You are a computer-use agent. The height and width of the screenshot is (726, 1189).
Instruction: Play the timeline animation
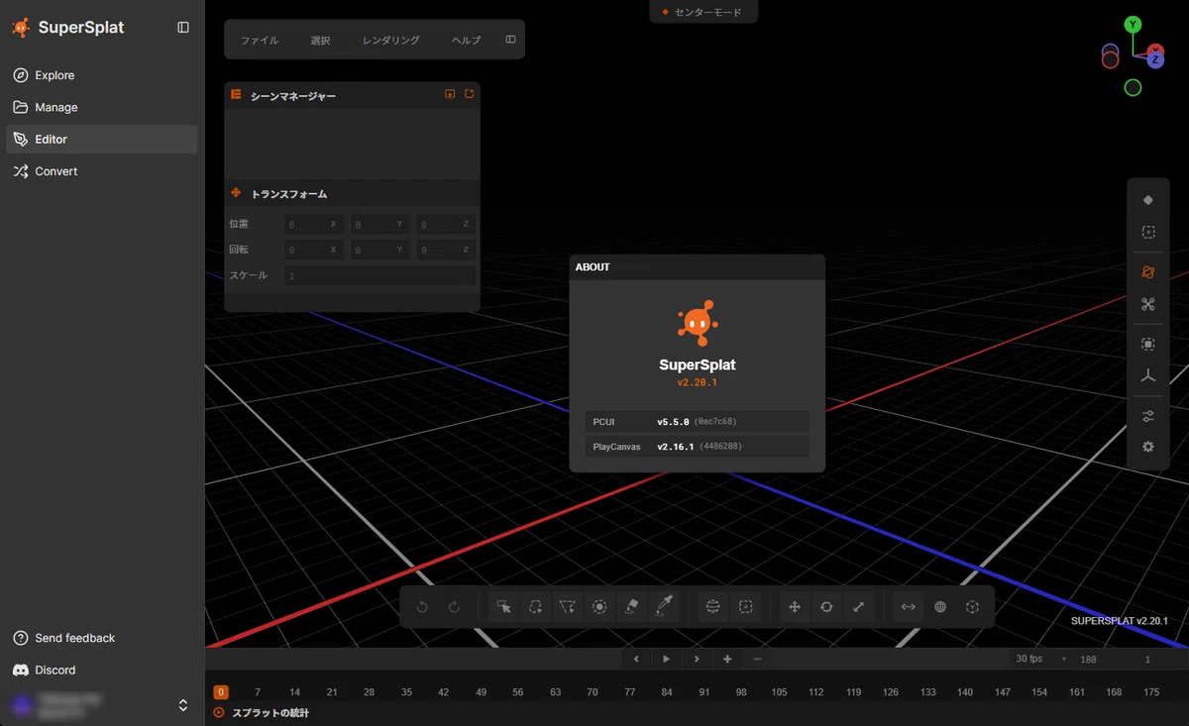(667, 659)
